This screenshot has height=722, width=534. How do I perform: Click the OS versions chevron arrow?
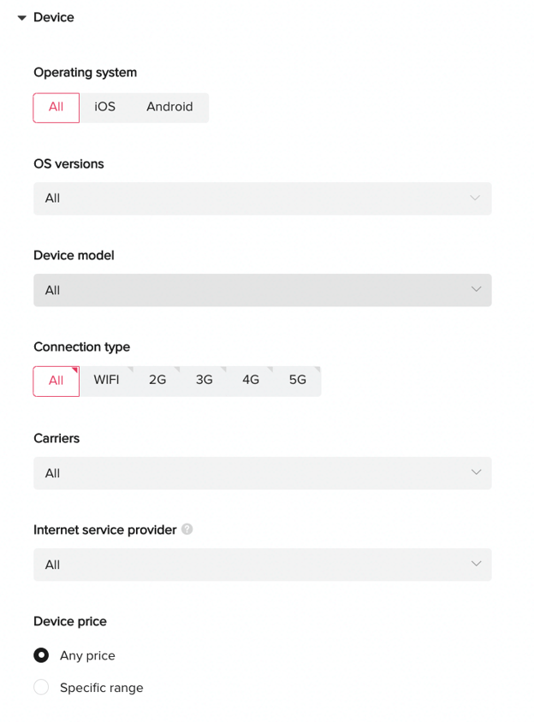point(475,198)
